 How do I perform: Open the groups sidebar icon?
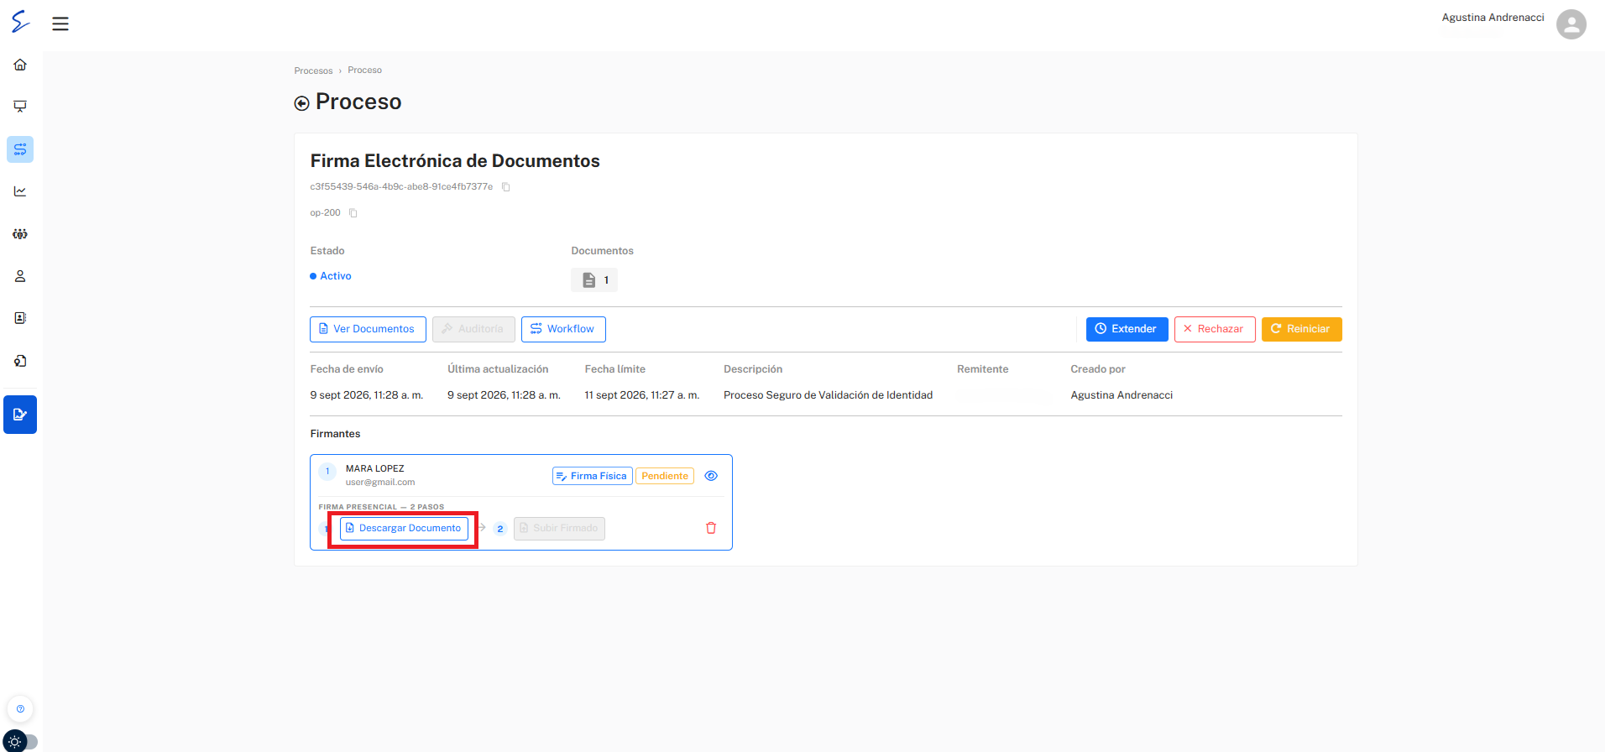point(20,234)
